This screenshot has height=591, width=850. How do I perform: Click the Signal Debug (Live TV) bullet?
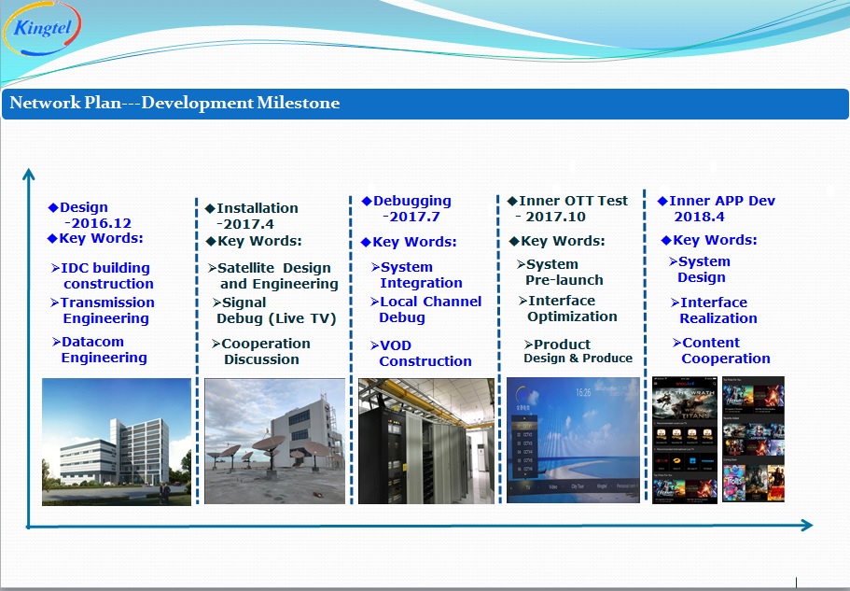click(x=274, y=310)
